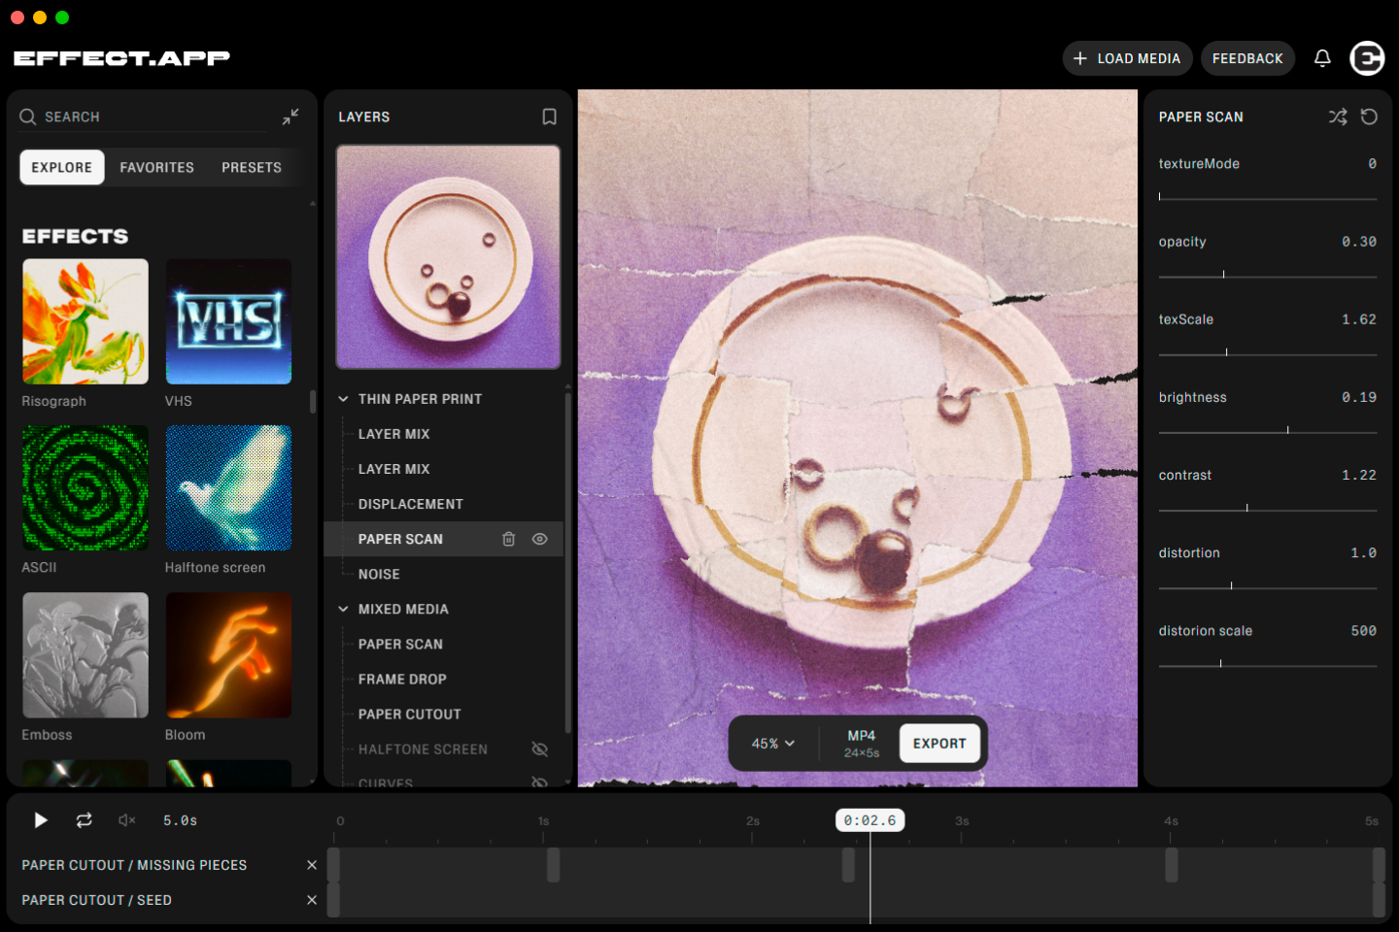Screen dimensions: 1399x932
Task: Toggle audio mute
Action: pyautogui.click(x=127, y=820)
